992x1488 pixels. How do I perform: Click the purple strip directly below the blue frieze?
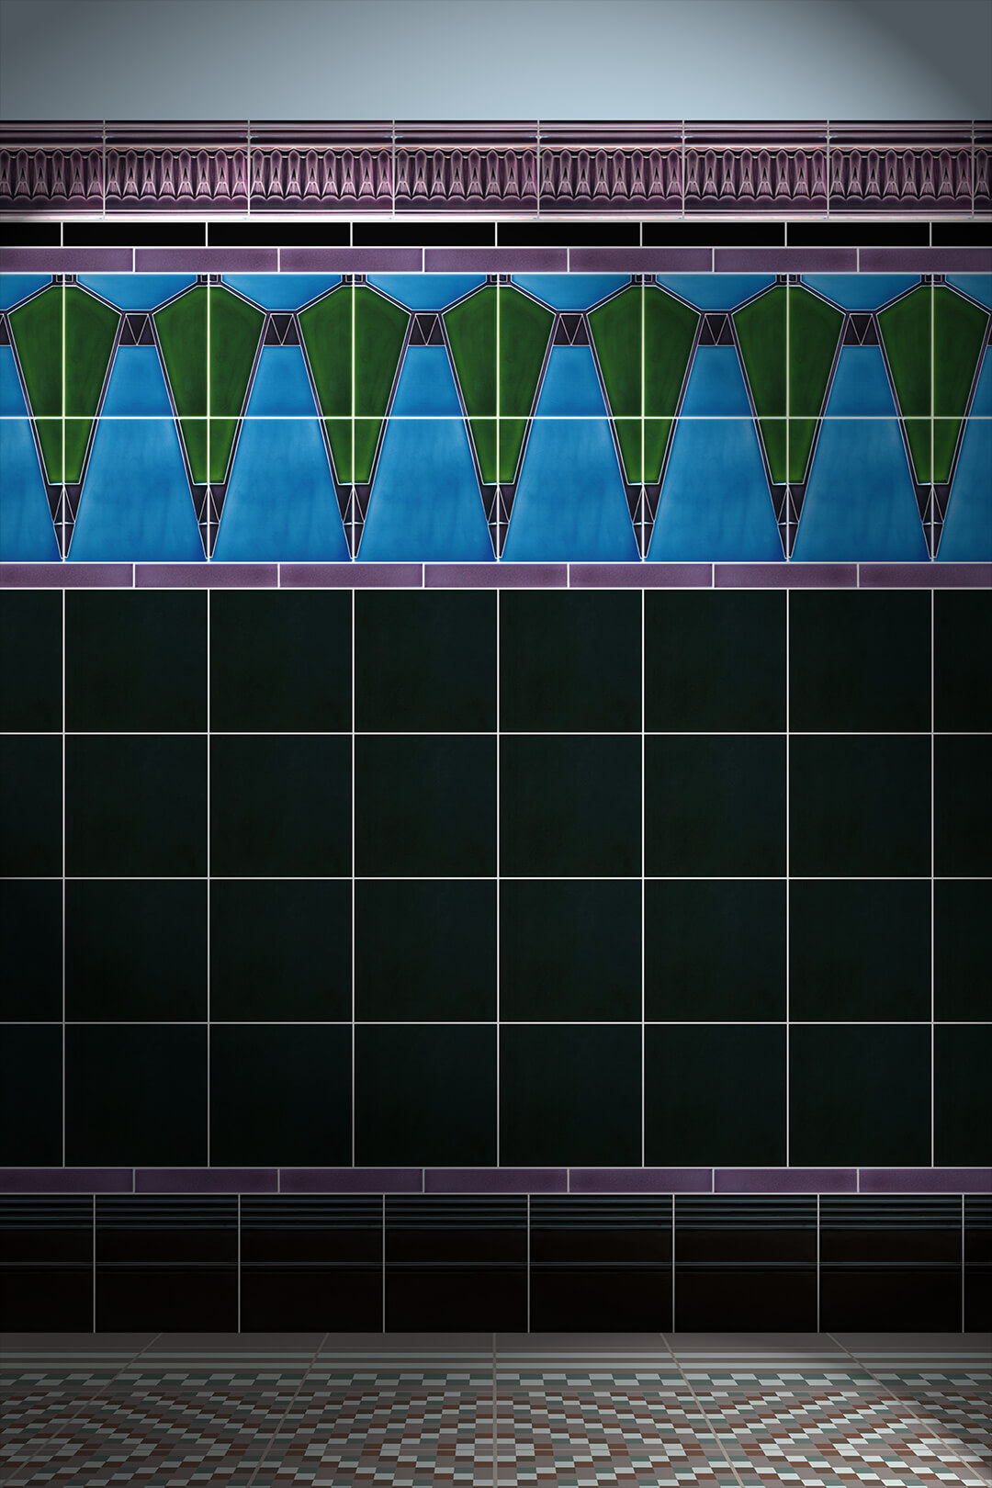pyautogui.click(x=496, y=576)
